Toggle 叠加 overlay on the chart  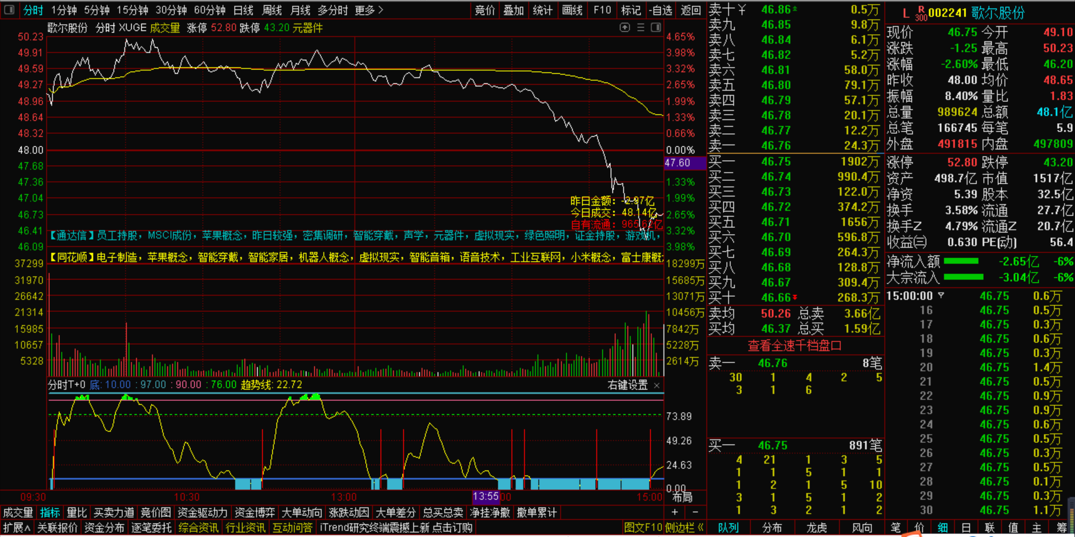(513, 10)
